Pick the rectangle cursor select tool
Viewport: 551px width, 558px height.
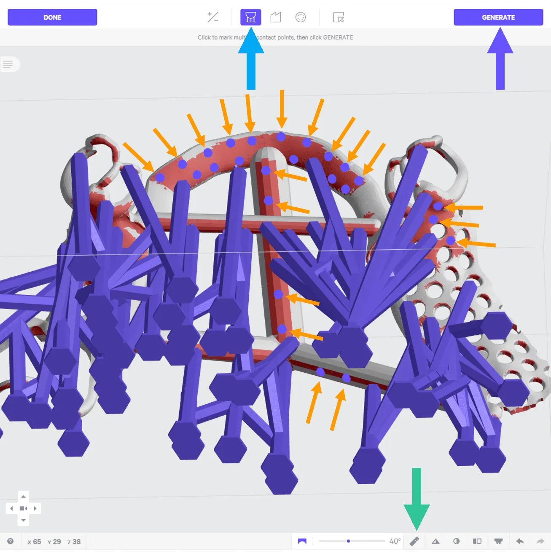click(339, 17)
